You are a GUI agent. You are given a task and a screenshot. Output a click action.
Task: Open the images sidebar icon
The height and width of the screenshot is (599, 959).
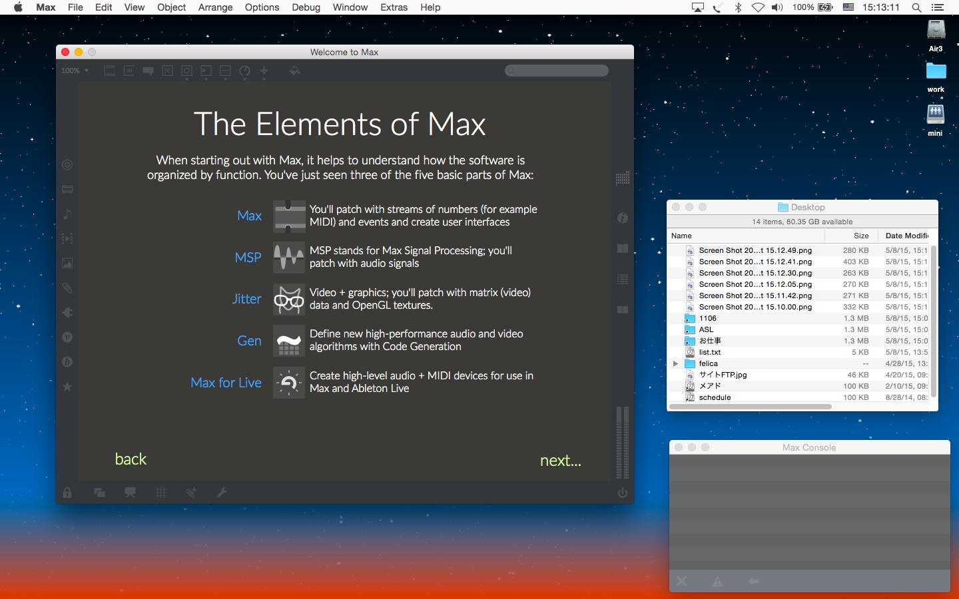67,264
